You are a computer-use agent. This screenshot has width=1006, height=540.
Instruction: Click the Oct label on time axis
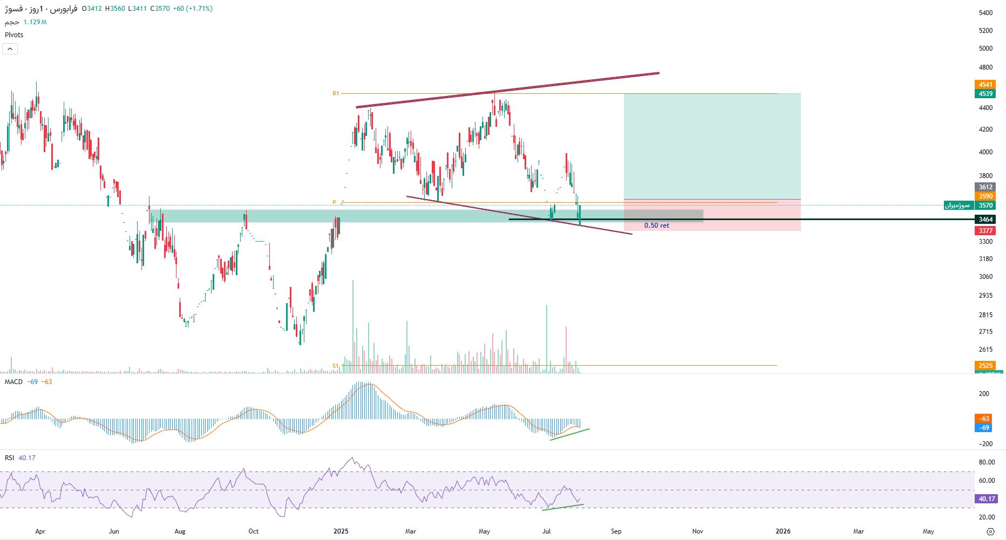point(253,531)
